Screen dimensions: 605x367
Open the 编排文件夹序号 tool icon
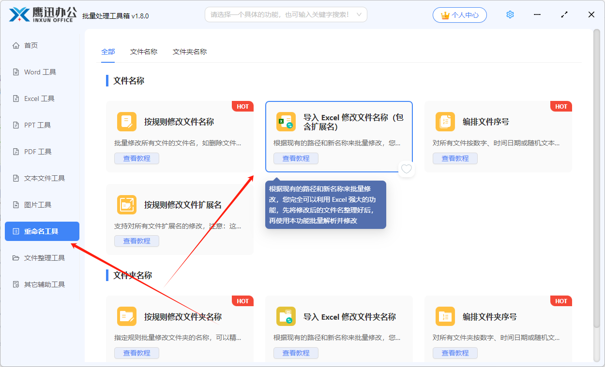click(x=445, y=316)
